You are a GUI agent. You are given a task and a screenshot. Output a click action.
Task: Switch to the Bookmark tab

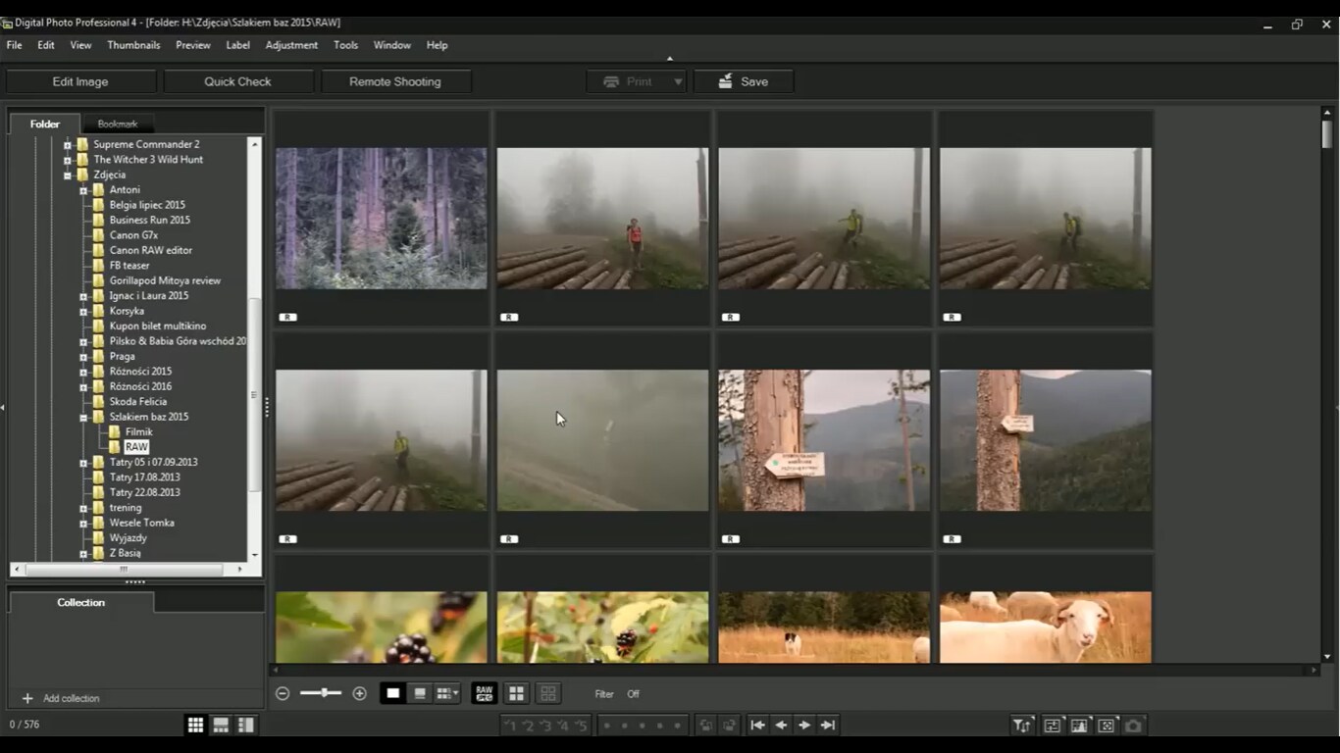pyautogui.click(x=118, y=124)
